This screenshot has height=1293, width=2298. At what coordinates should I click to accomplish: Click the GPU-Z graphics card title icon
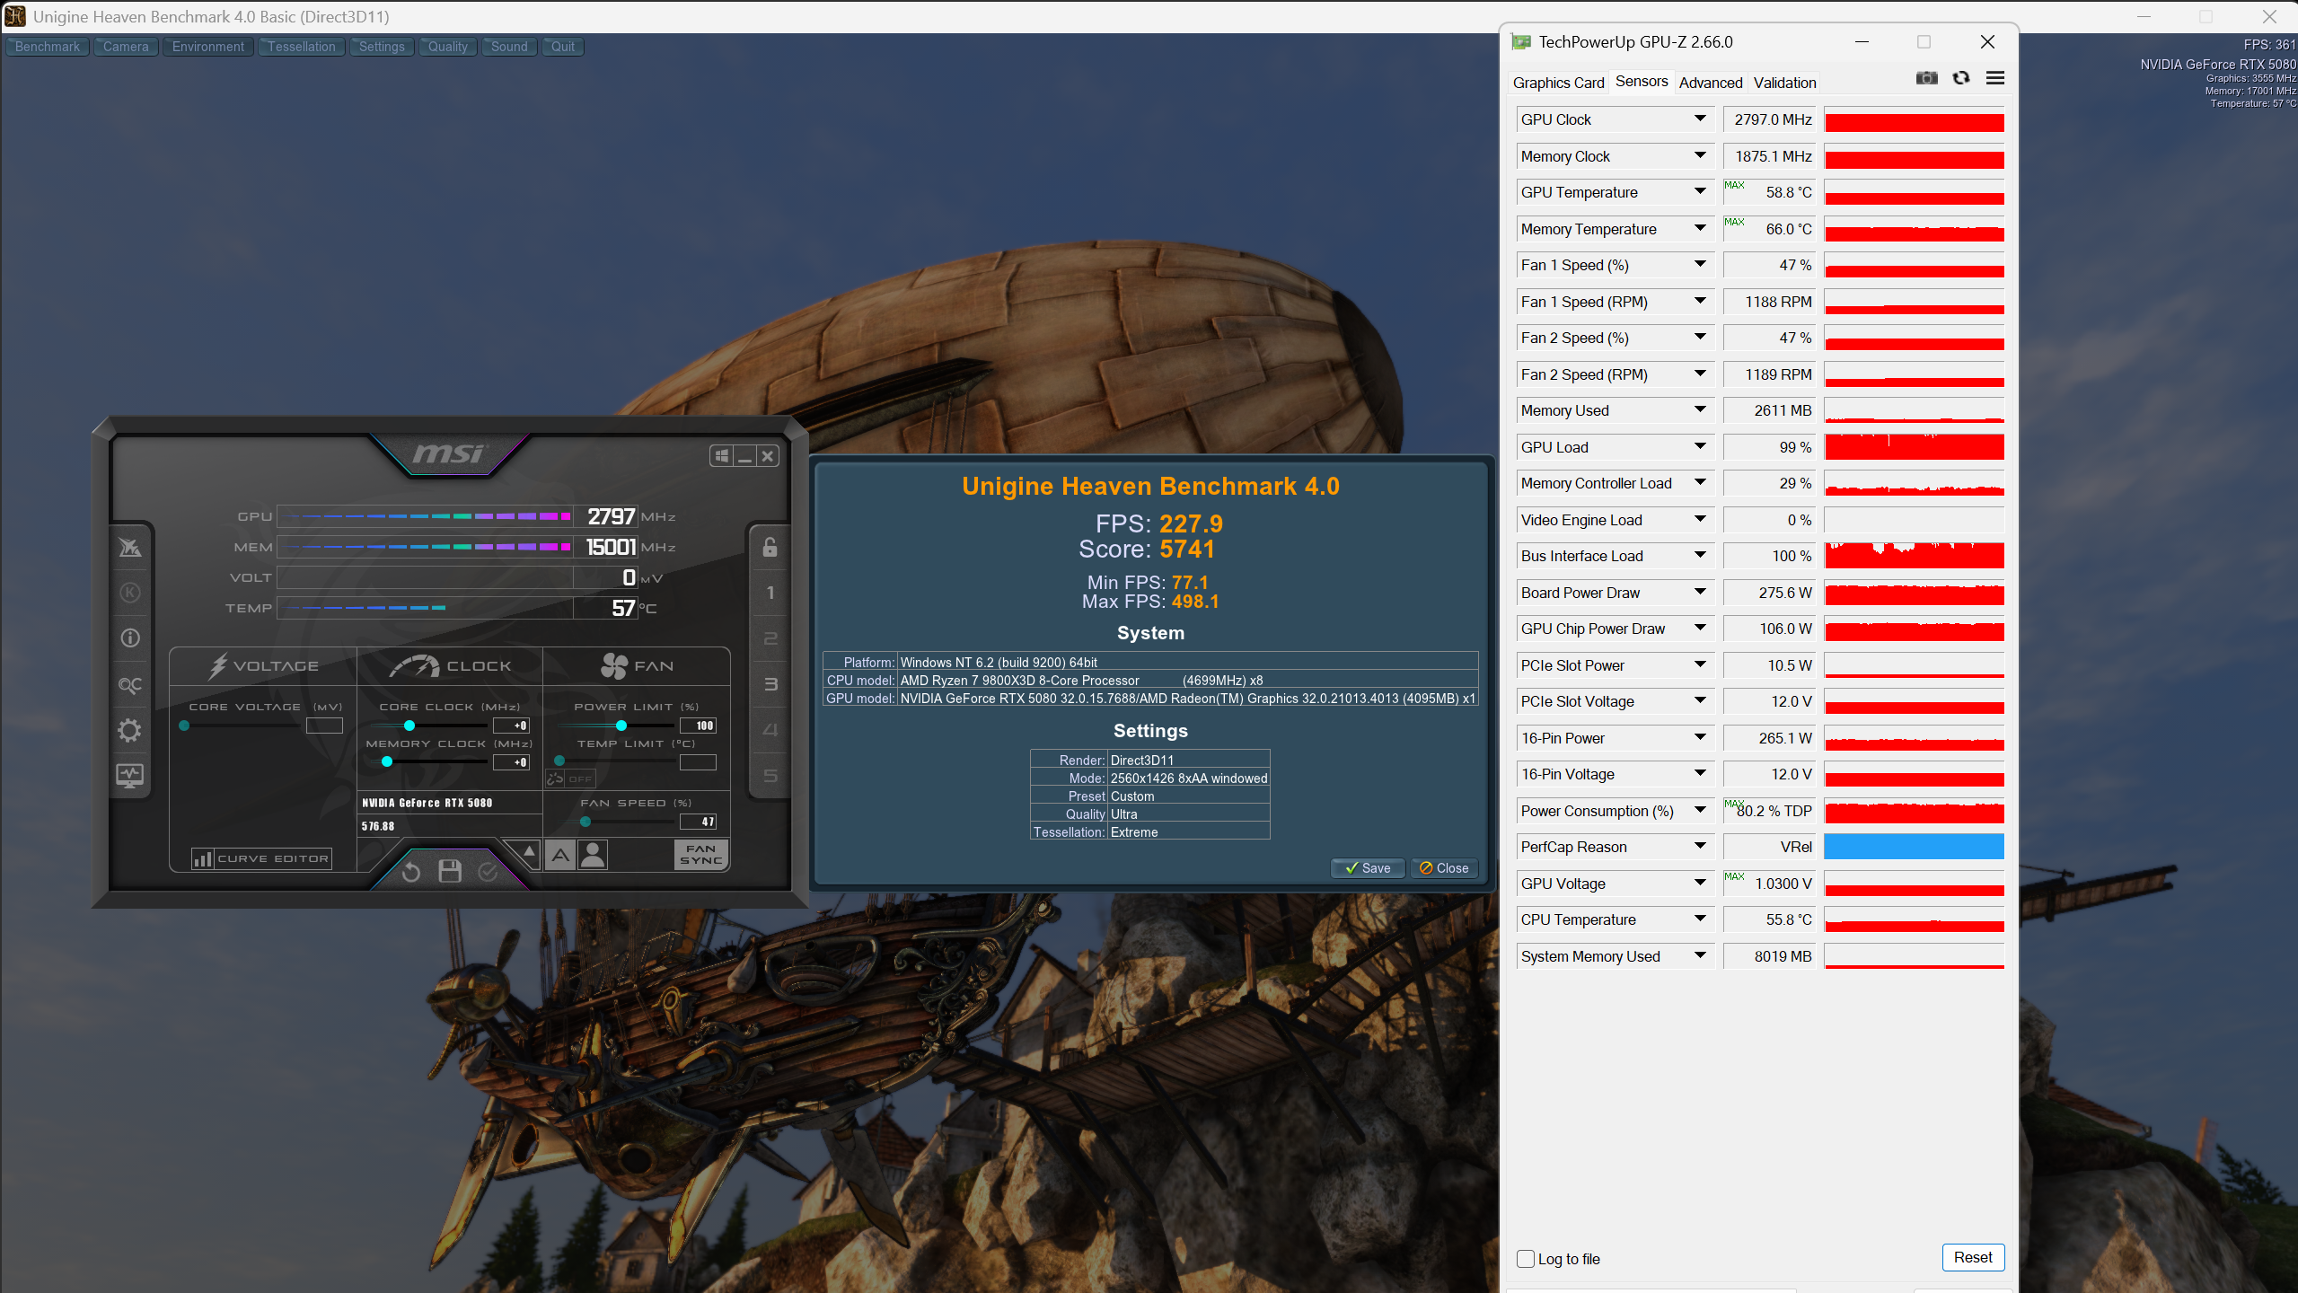(x=1521, y=41)
